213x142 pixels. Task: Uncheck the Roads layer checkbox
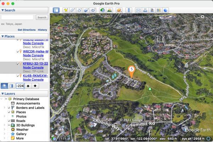coord(9,121)
